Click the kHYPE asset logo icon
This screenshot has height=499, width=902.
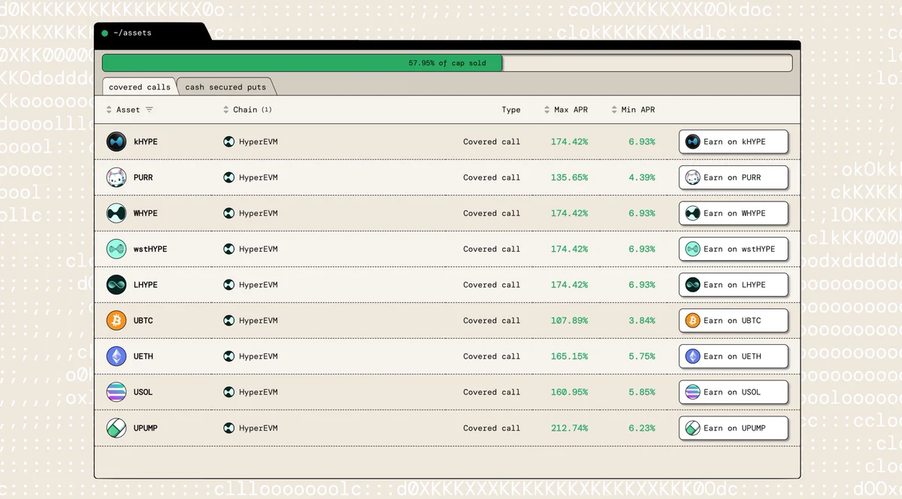(x=116, y=141)
